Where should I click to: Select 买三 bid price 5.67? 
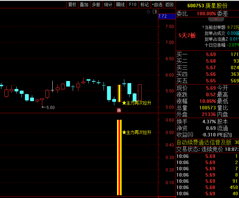211,67
